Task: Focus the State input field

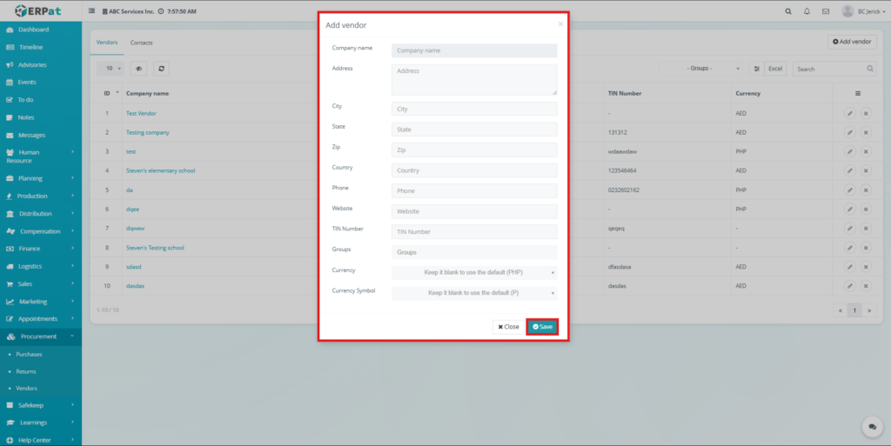Action: (x=474, y=130)
